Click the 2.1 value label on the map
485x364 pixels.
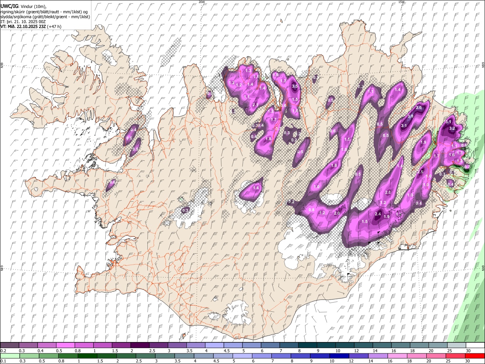(x=255, y=105)
